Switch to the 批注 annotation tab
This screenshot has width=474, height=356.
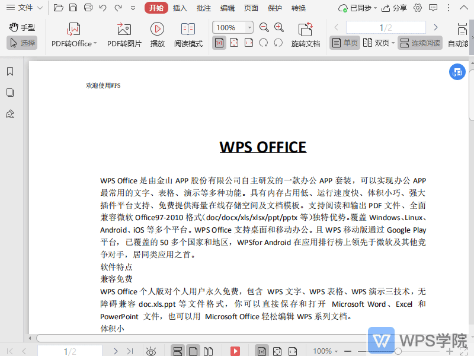tap(203, 8)
